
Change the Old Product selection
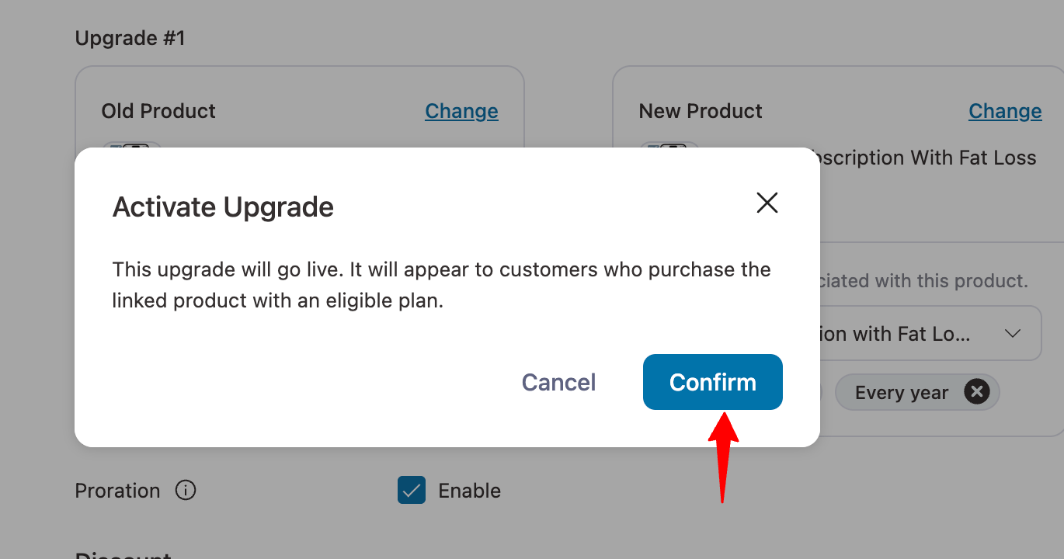tap(461, 110)
